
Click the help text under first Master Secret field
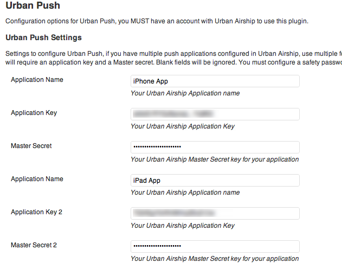tap(215, 159)
